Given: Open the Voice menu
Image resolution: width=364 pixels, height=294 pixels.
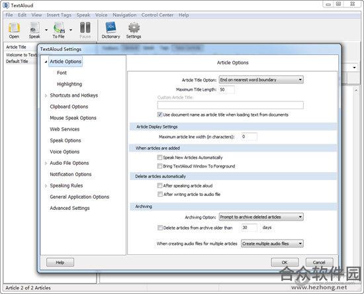Looking at the screenshot, I should coord(101,15).
